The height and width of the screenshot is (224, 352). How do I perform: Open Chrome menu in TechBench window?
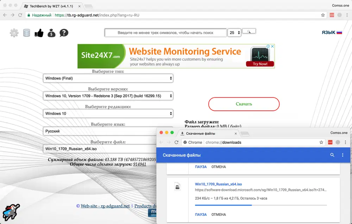[347, 15]
